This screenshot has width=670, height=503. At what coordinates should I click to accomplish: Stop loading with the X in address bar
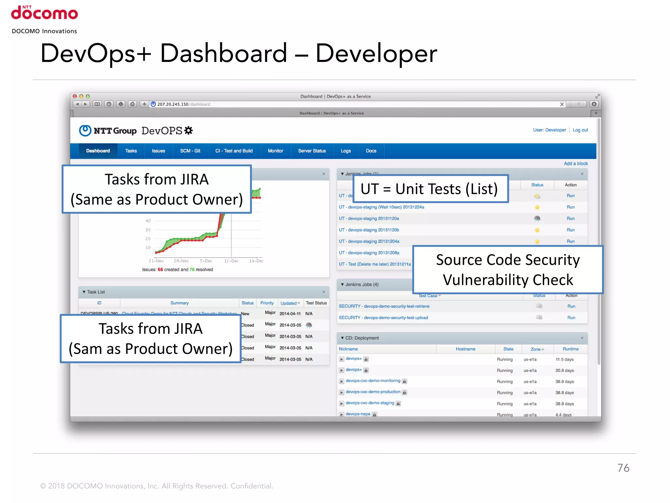tap(562, 104)
